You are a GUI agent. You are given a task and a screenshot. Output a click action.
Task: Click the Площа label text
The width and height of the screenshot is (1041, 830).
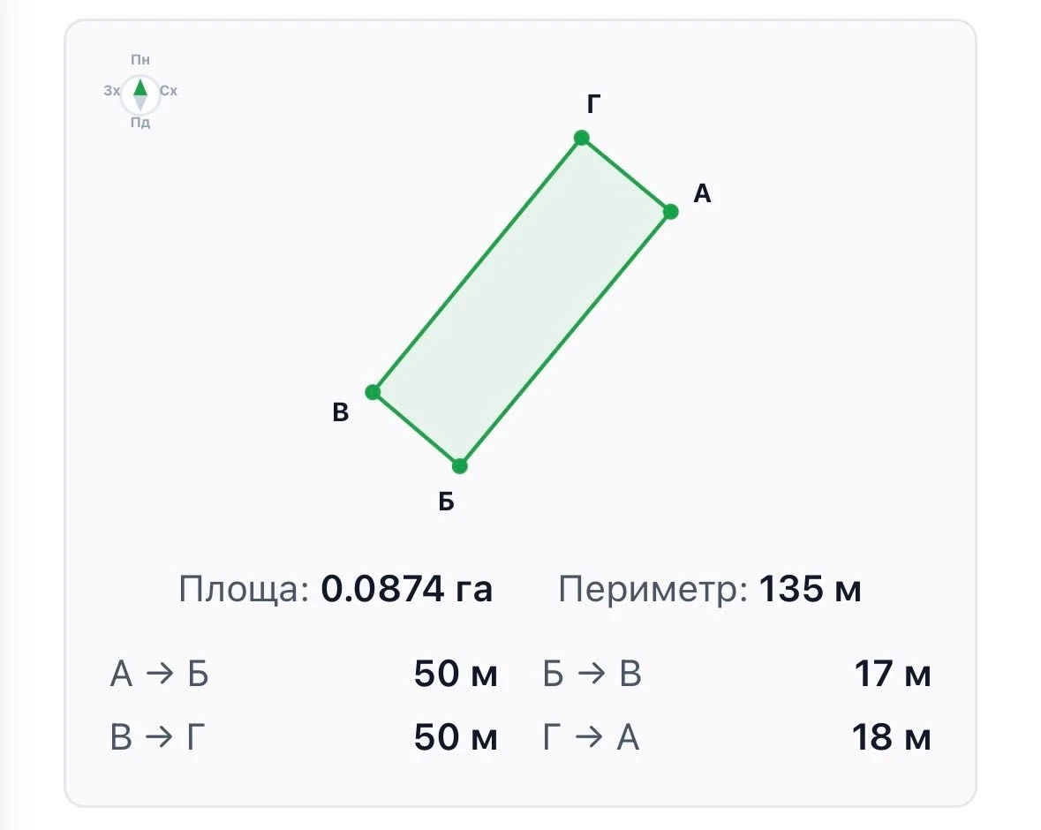tap(244, 590)
